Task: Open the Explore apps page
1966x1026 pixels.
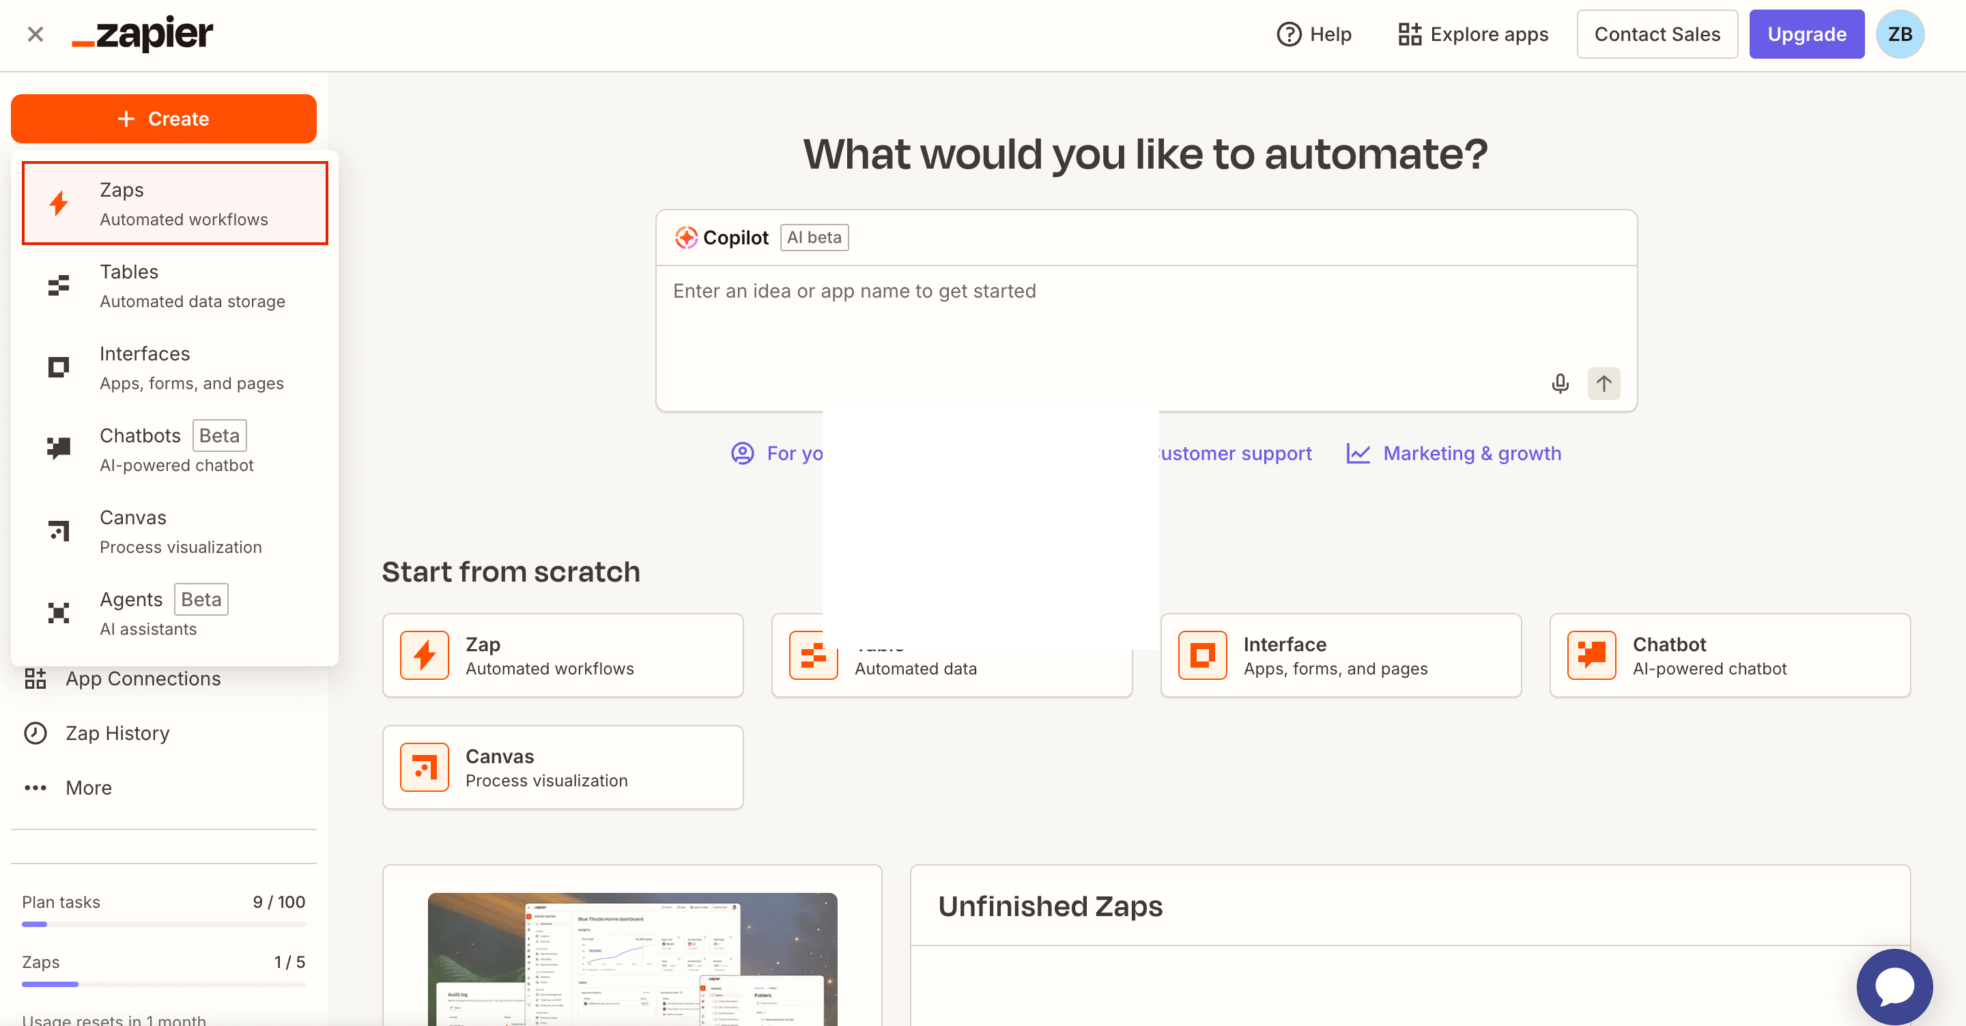Action: (x=1473, y=33)
